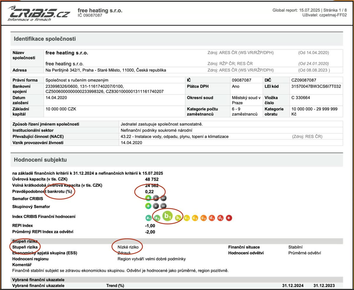This screenshot has width=354, height=290.
Task: Click Hodnocení odvětví value 'Průměrné odvětví'
Action: 304,253
